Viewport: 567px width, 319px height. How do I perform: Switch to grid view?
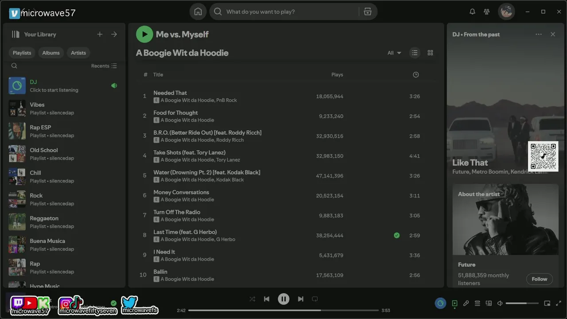[430, 53]
